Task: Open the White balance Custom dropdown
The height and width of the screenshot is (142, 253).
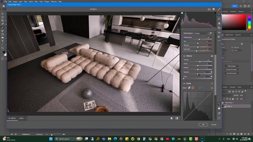Action: (x=201, y=33)
